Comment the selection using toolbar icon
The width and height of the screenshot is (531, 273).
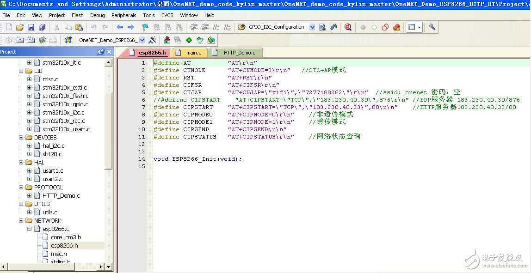coord(216,27)
